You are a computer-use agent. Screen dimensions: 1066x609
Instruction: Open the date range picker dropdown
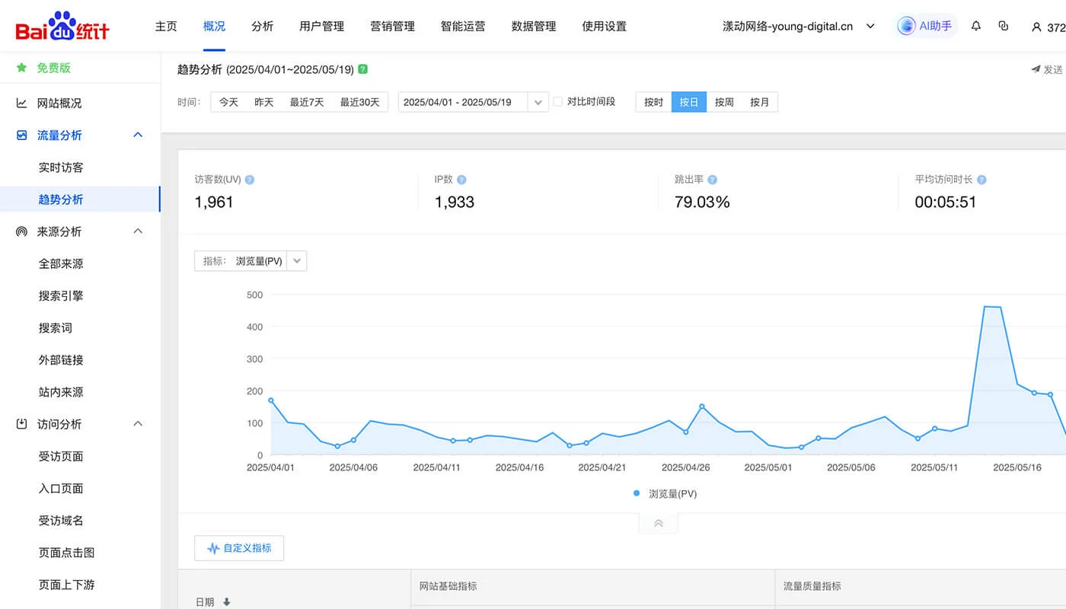(x=538, y=101)
